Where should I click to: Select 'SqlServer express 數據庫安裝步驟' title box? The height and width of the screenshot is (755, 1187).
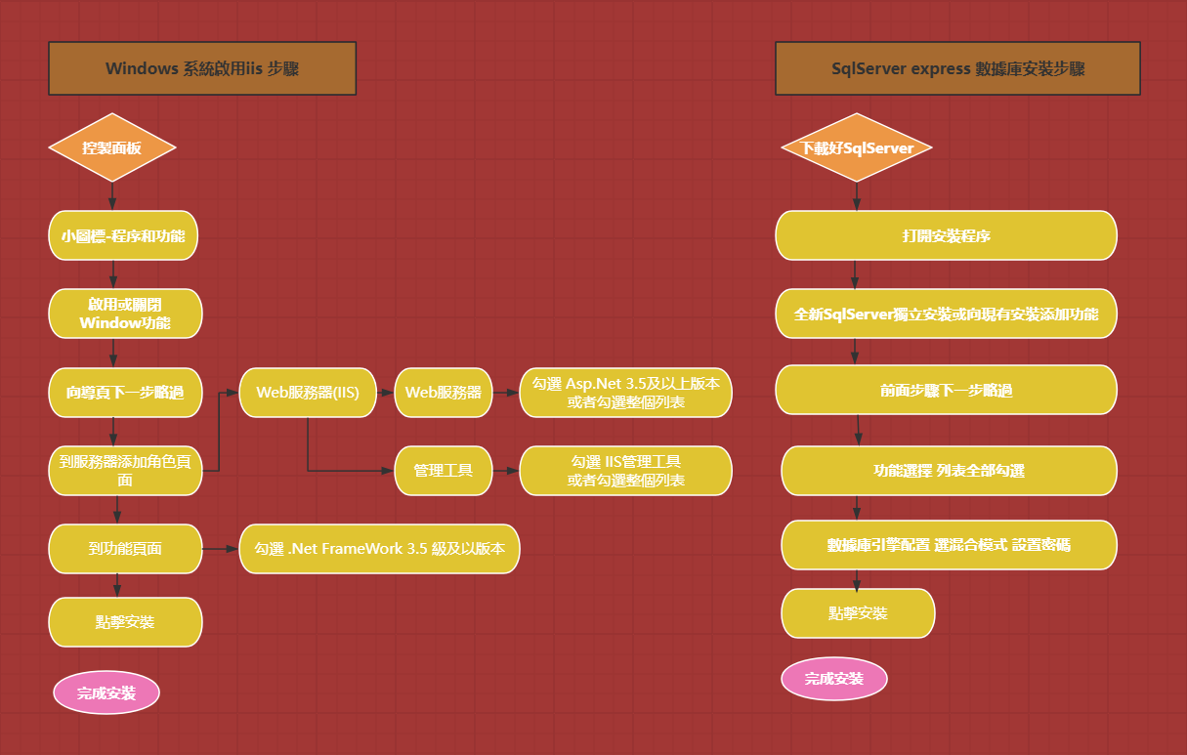[x=957, y=68]
